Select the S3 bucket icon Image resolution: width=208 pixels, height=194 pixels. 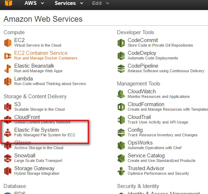tap(8, 107)
